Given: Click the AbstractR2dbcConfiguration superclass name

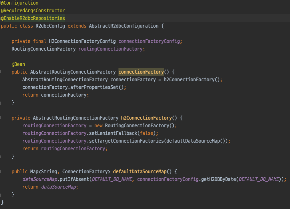Looking at the screenshot, I should point(124,26).
